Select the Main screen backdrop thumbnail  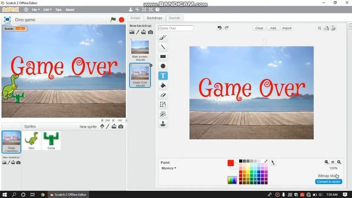(140, 50)
